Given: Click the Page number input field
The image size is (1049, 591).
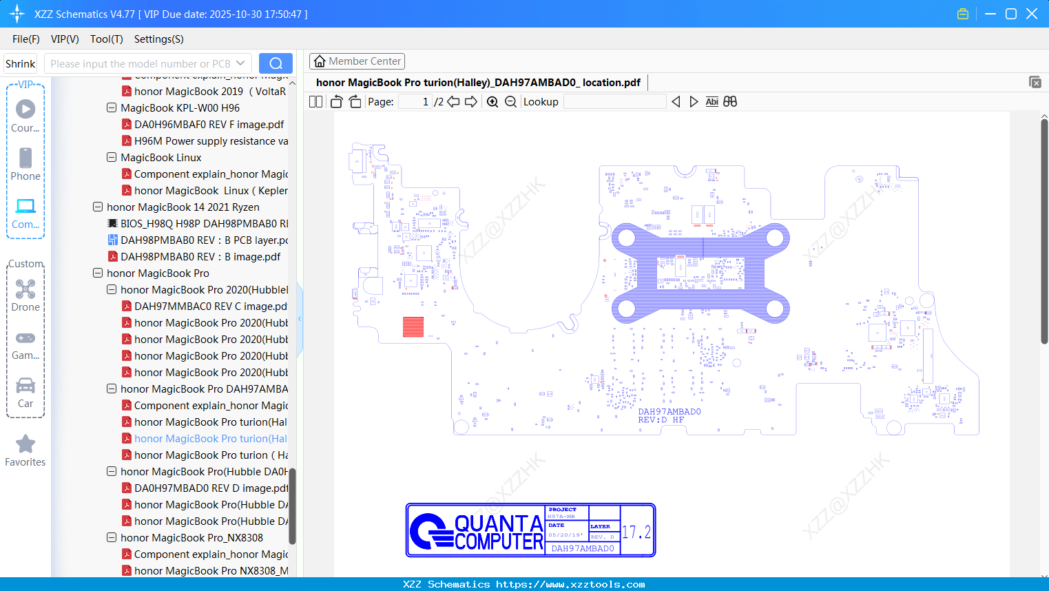Looking at the screenshot, I should click(x=415, y=101).
